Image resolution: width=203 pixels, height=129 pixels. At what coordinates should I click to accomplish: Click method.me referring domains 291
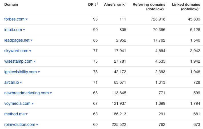coord(162,114)
